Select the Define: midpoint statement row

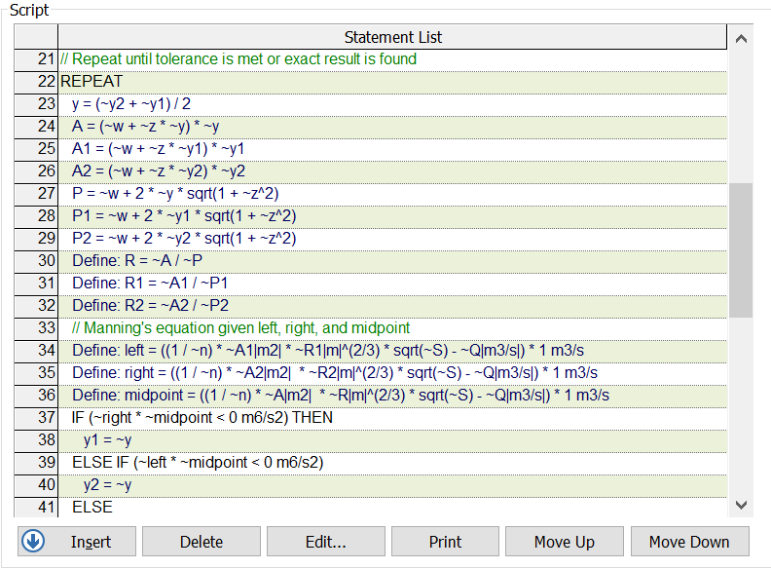tap(341, 395)
